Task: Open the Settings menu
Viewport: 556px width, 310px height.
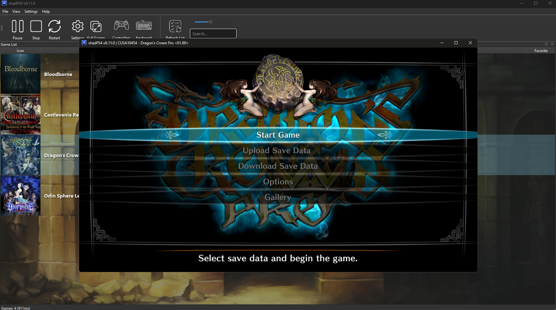Action: click(x=31, y=12)
